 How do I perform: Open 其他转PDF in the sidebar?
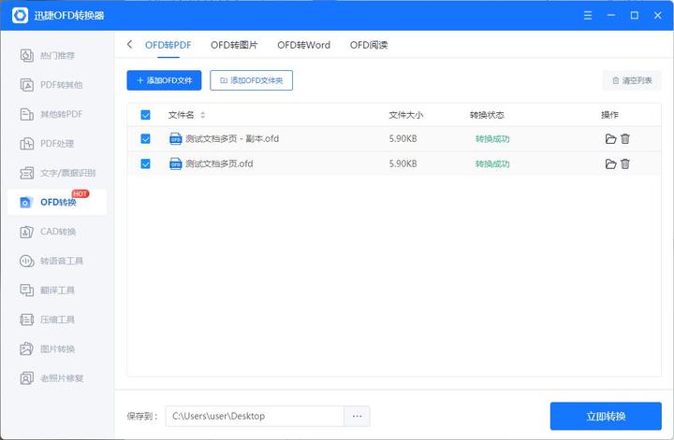[57, 114]
